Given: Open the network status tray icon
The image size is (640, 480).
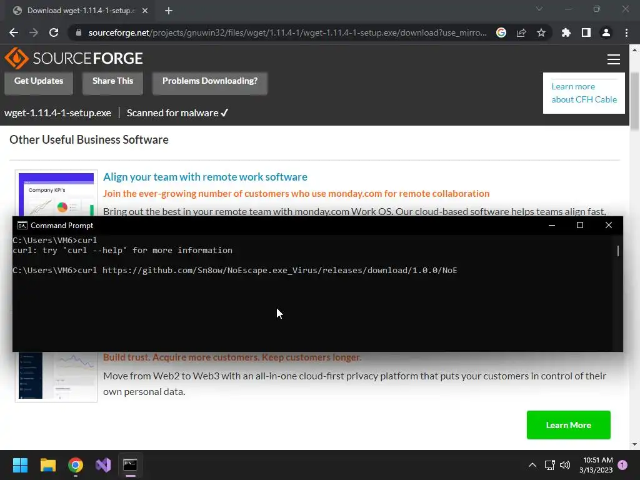Looking at the screenshot, I should point(550,465).
